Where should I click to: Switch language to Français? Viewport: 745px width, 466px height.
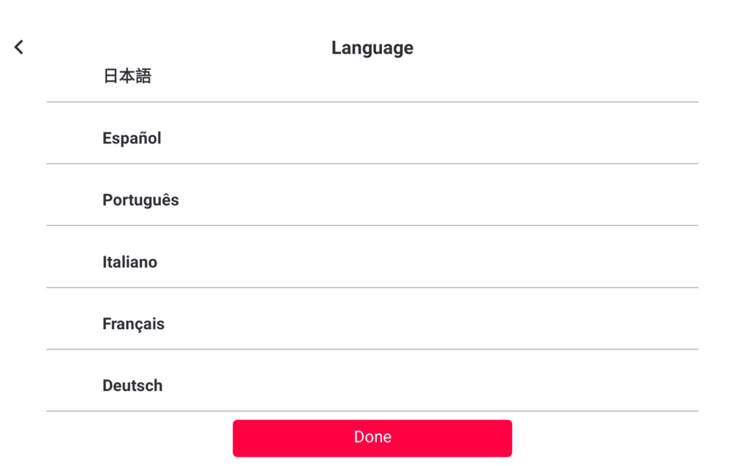(x=133, y=324)
